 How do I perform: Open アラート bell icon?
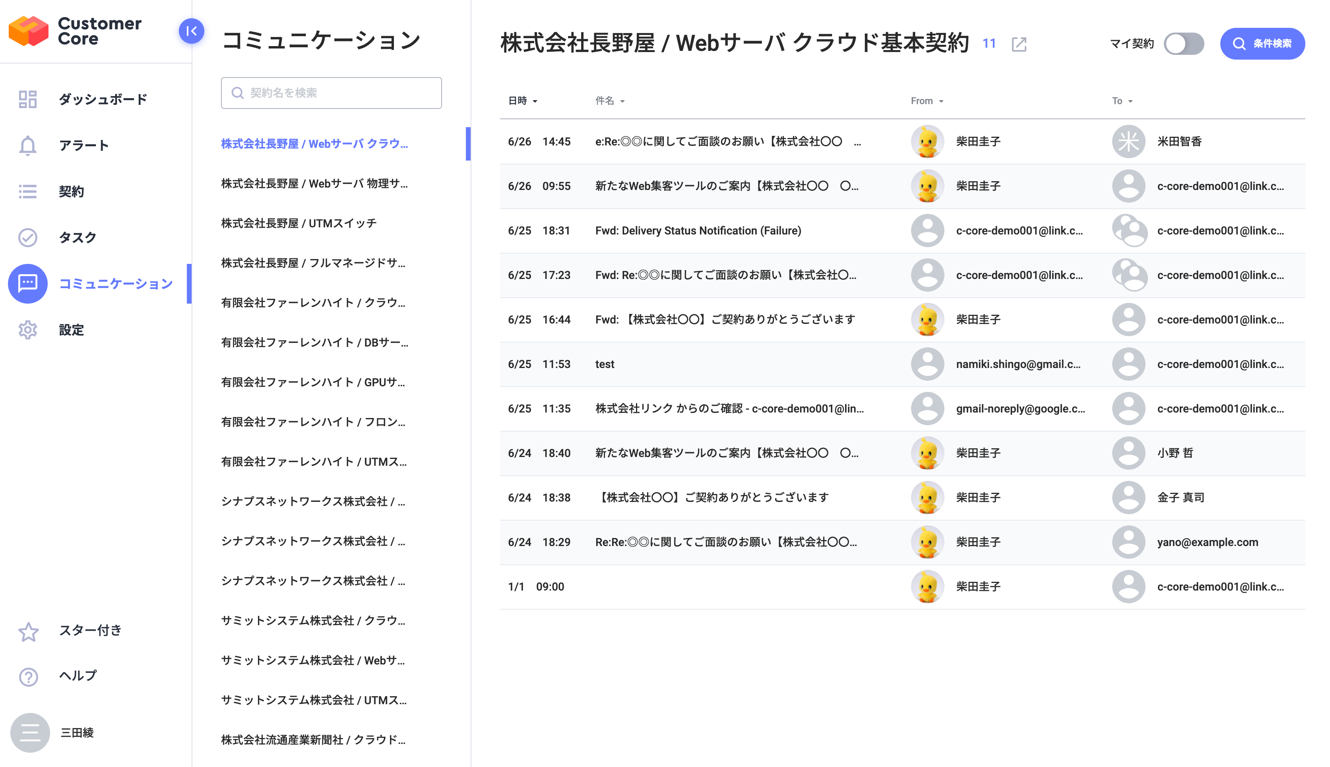point(27,145)
